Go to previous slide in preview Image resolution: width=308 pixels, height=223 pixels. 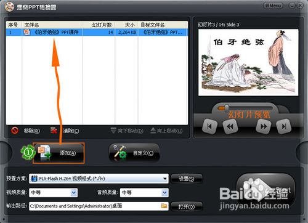(x=230, y=126)
